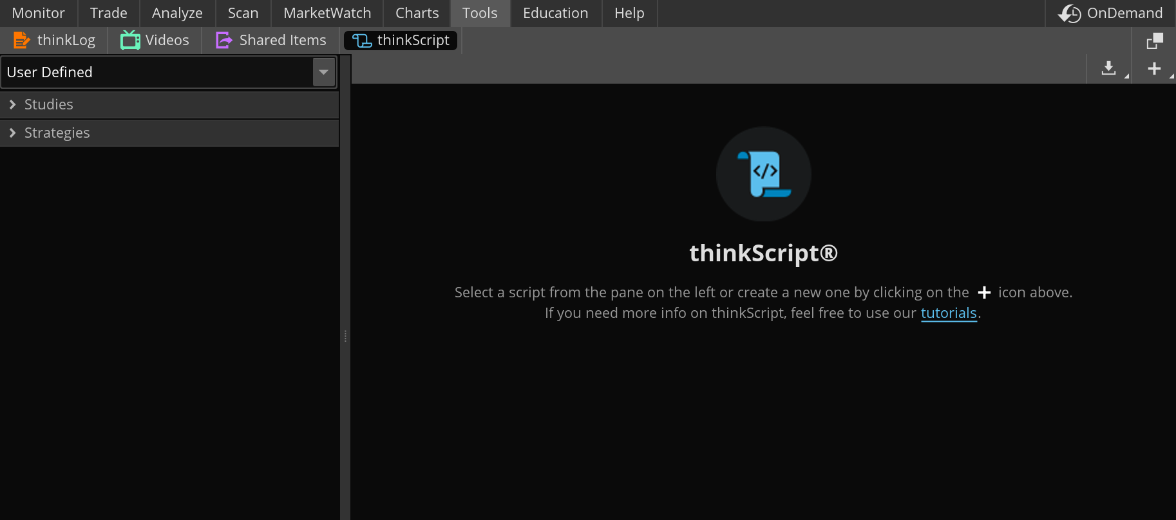Screen dimensions: 1176x520
Task: Open the Charts menu tab
Action: 417,14
